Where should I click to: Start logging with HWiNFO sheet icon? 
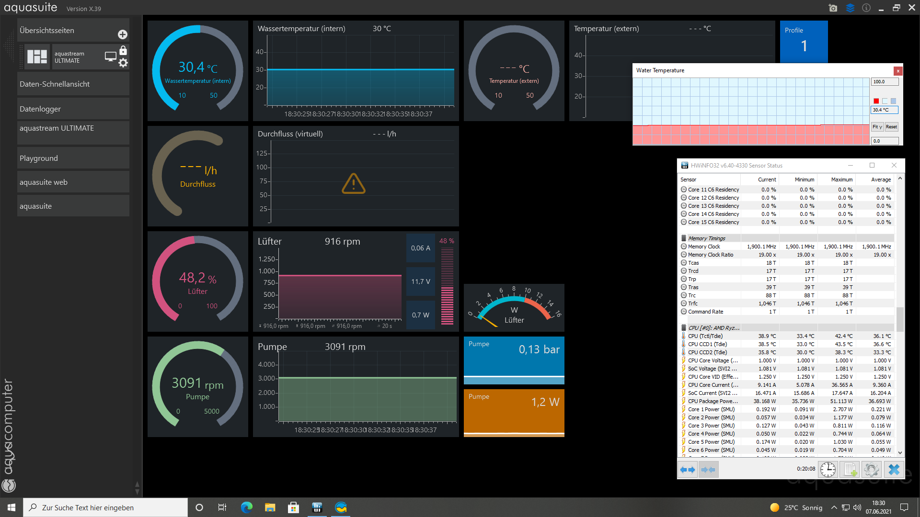[850, 470]
